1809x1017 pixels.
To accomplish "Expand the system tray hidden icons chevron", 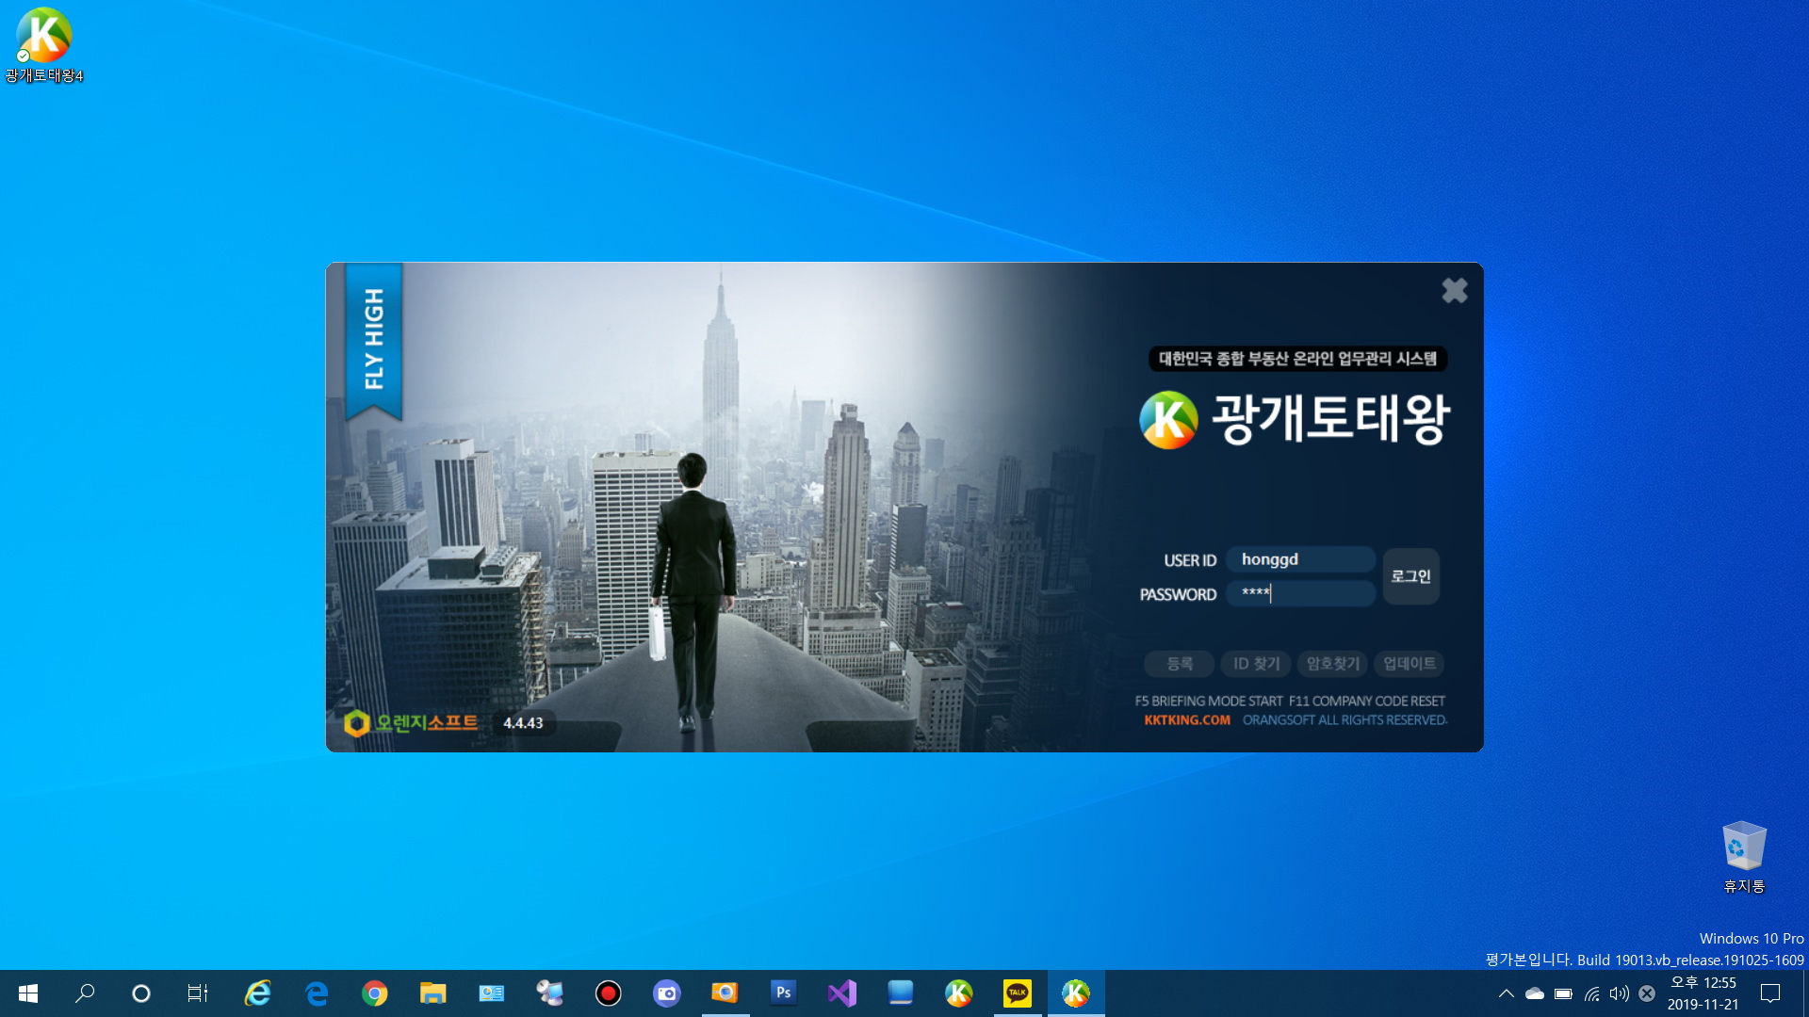I will point(1506,993).
